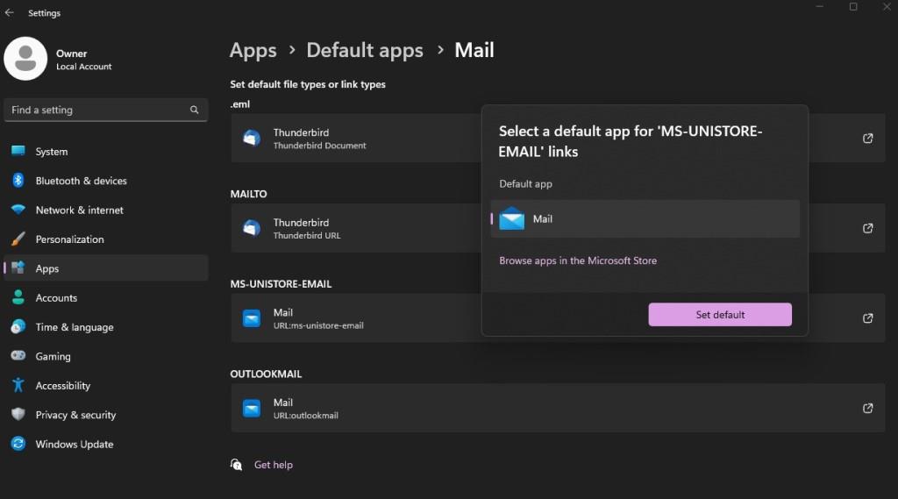Open the URL:outlookmail Mail row

point(558,408)
